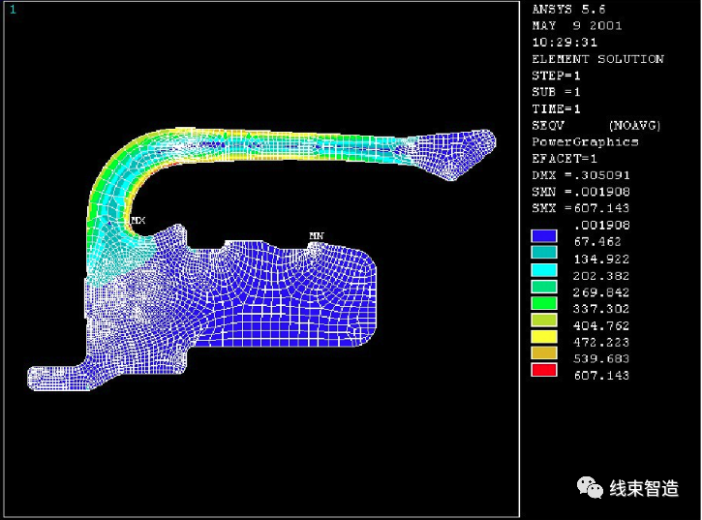Click the 404.762 legend value
The height and width of the screenshot is (520, 702).
[x=601, y=325]
